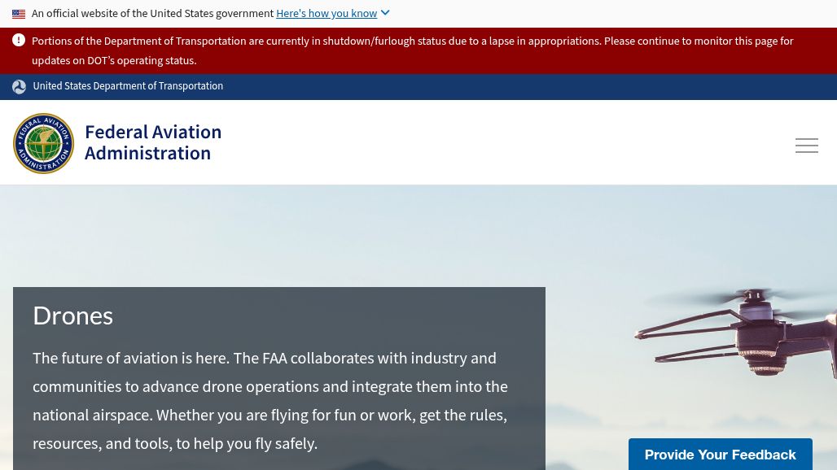Click the FAA circular seal logo
This screenshot has height=470, width=837.
point(44,143)
